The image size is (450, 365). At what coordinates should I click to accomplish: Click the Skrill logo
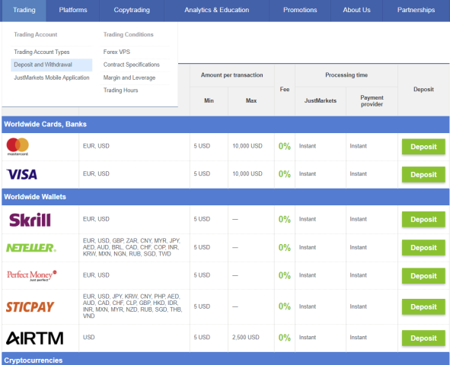click(x=30, y=220)
